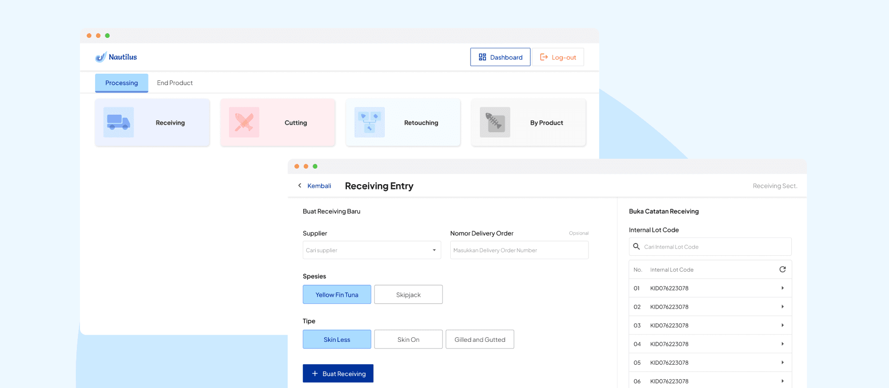Image resolution: width=889 pixels, height=388 pixels.
Task: Expand lot row 05 arrow
Action: click(x=783, y=363)
